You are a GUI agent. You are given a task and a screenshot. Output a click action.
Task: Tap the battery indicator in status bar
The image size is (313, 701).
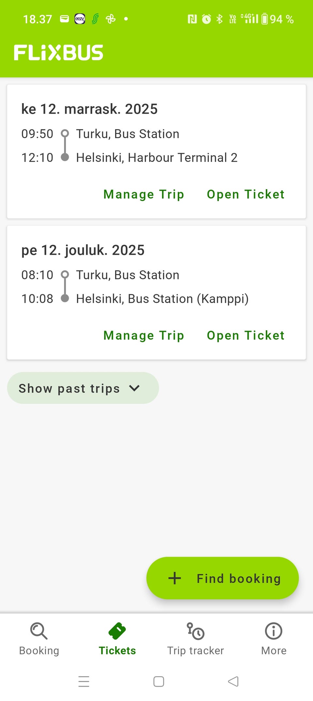[x=265, y=19]
